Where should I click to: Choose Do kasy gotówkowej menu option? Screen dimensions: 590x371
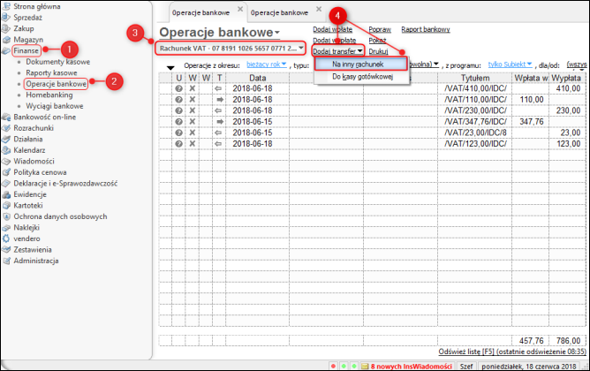pos(362,77)
